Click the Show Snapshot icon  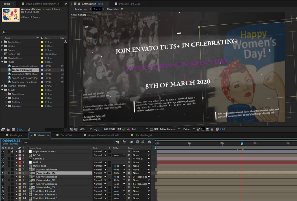[x=124, y=129]
